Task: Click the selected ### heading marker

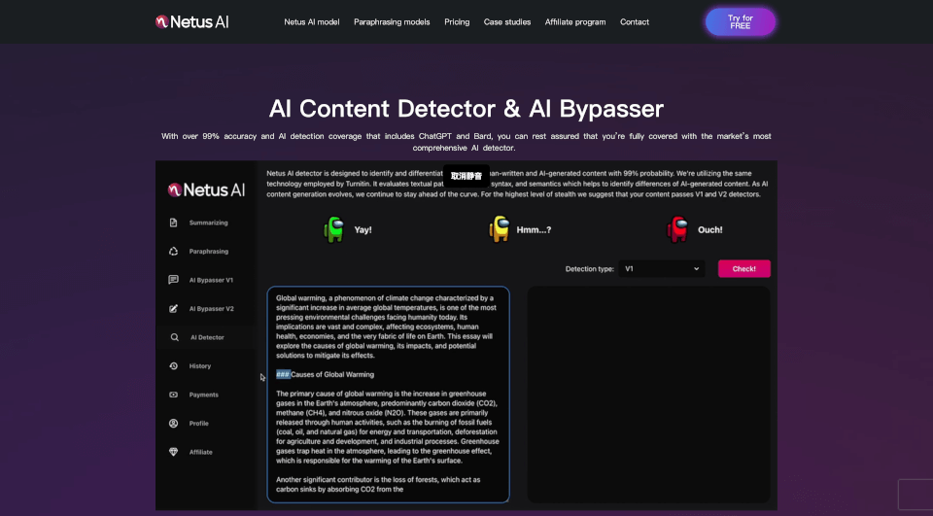Action: click(x=283, y=374)
